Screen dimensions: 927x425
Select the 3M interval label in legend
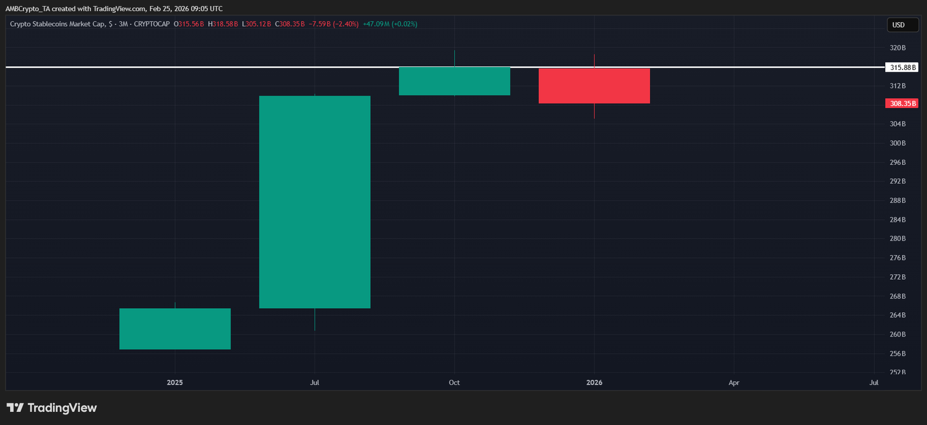pyautogui.click(x=123, y=24)
